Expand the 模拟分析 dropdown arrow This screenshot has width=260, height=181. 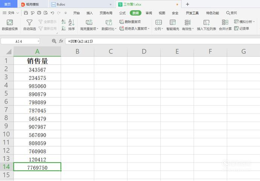point(254,22)
